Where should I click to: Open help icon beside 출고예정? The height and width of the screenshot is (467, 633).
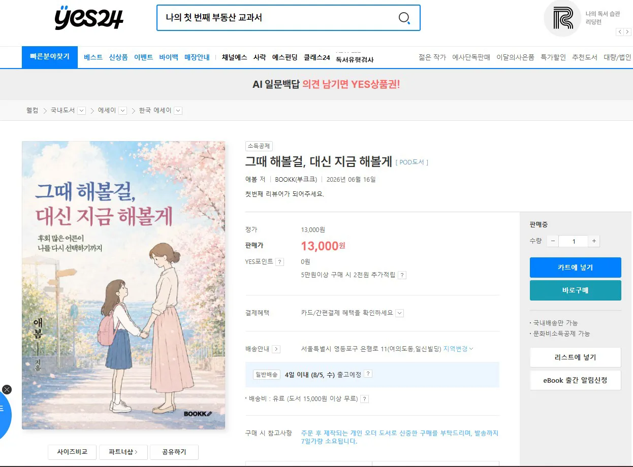tap(368, 374)
